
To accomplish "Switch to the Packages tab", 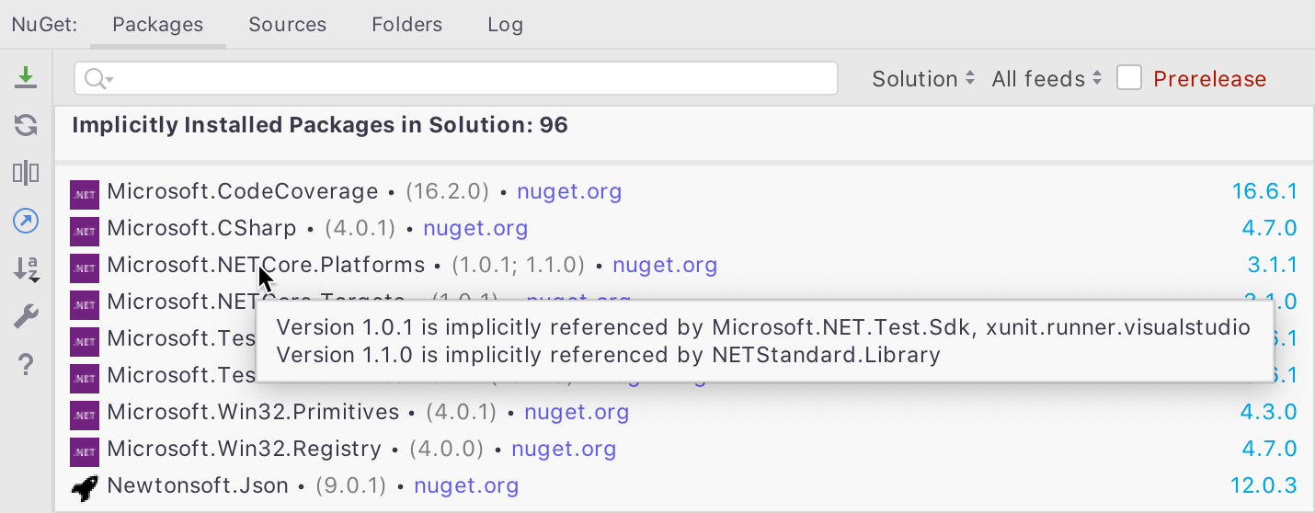I will pyautogui.click(x=158, y=25).
